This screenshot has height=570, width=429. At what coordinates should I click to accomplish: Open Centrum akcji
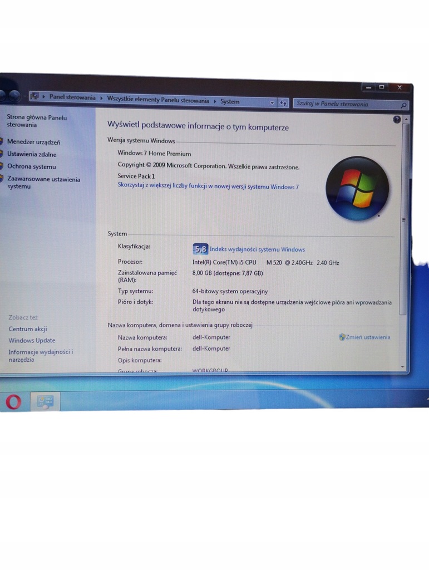tap(28, 329)
